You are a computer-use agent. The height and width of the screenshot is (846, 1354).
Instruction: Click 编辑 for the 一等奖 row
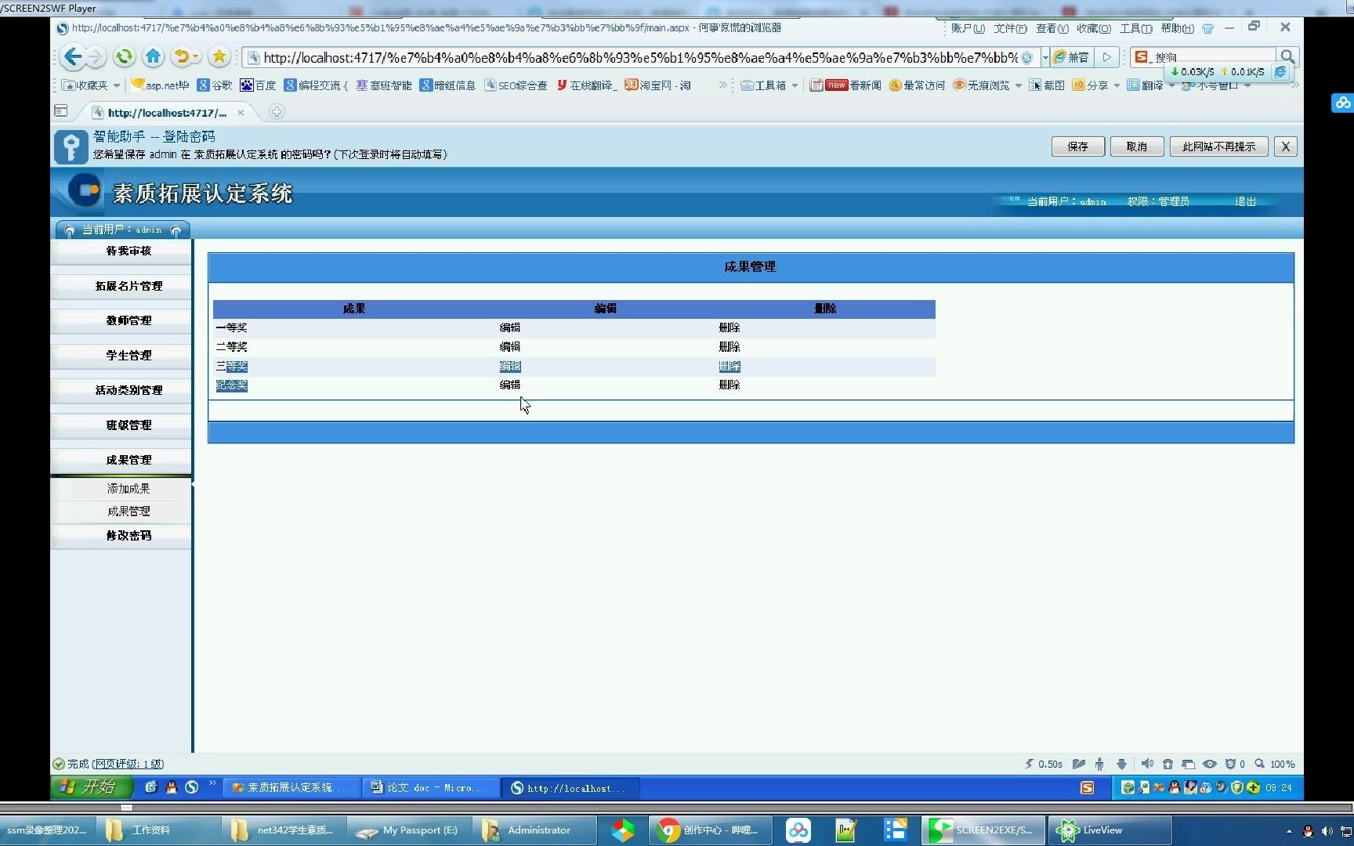pos(510,327)
